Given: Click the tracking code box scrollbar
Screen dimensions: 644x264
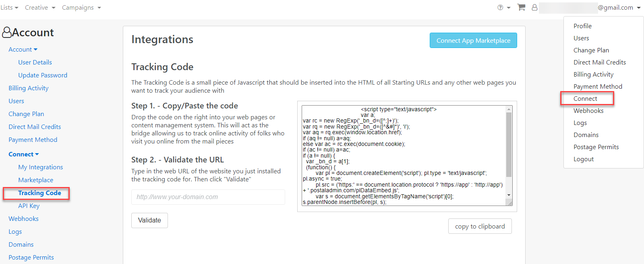Looking at the screenshot, I should coord(509,153).
